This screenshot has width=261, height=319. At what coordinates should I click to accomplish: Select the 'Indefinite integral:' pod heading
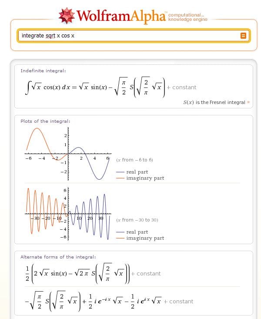click(43, 71)
